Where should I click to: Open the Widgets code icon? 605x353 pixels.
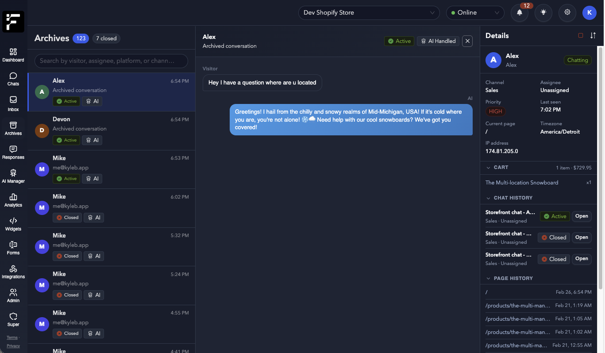coord(13,223)
